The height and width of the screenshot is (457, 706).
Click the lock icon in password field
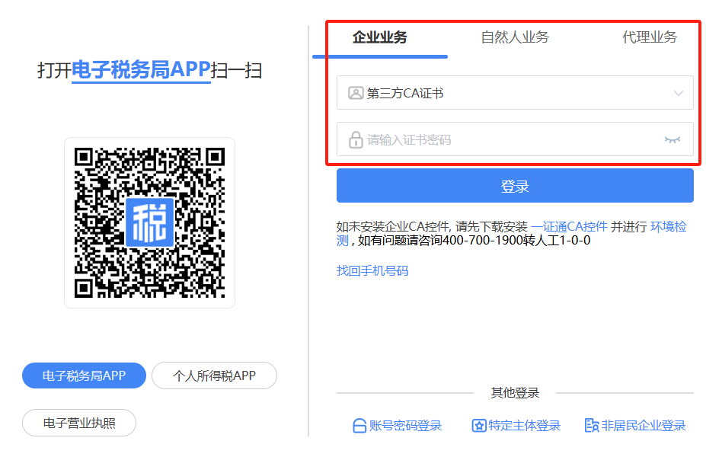click(356, 139)
